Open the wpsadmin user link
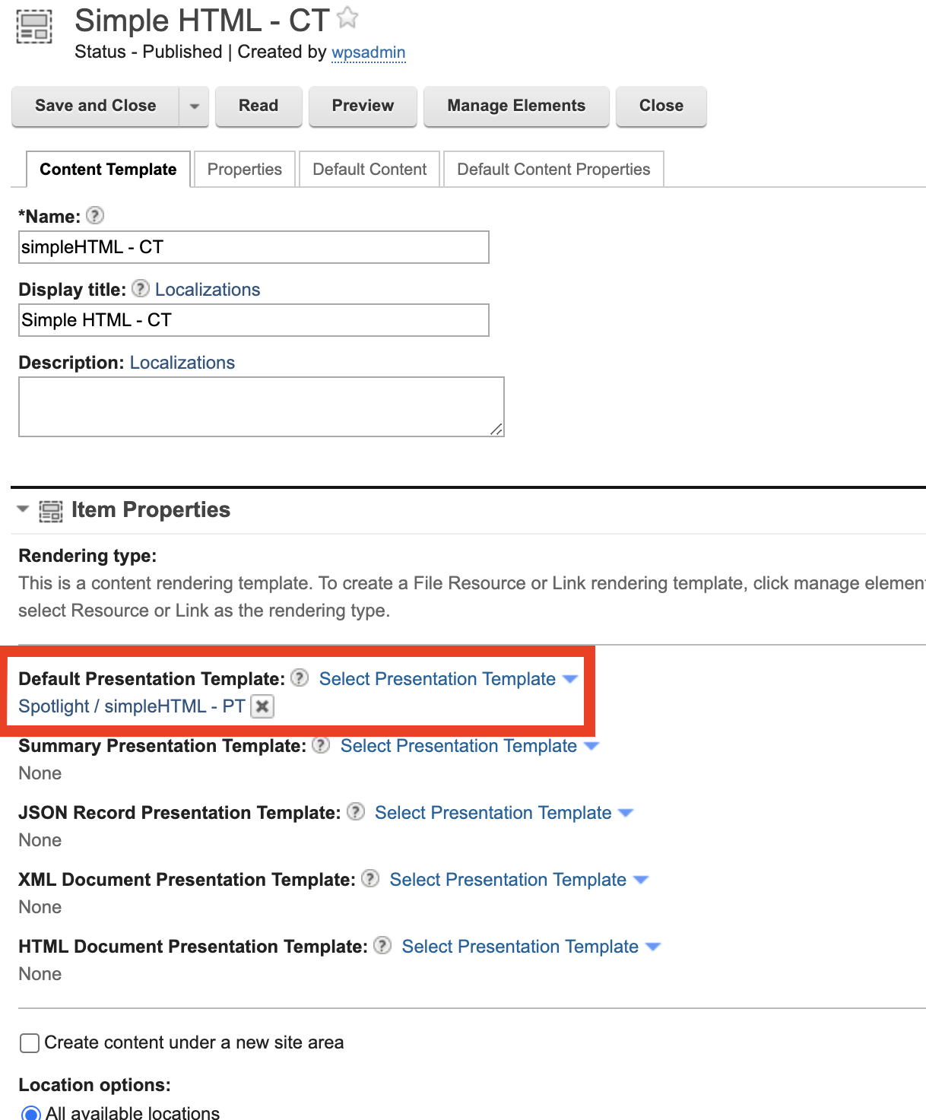Viewport: 926px width, 1120px height. pos(369,52)
